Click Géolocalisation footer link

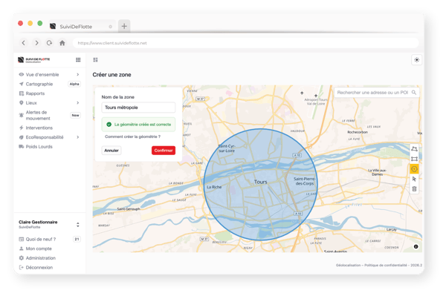pyautogui.click(x=348, y=265)
